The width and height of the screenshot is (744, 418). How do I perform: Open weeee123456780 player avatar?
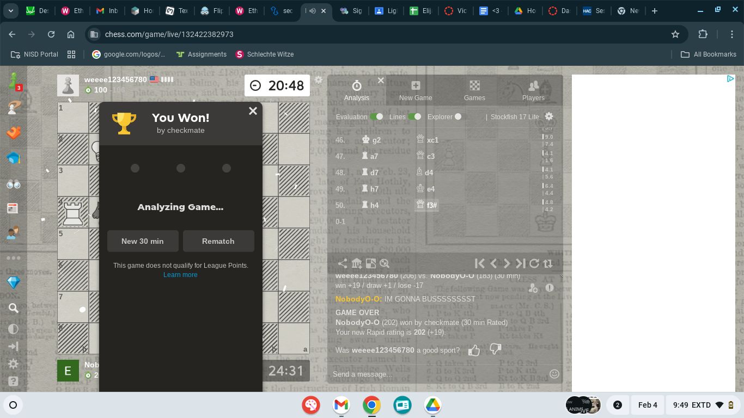click(68, 85)
